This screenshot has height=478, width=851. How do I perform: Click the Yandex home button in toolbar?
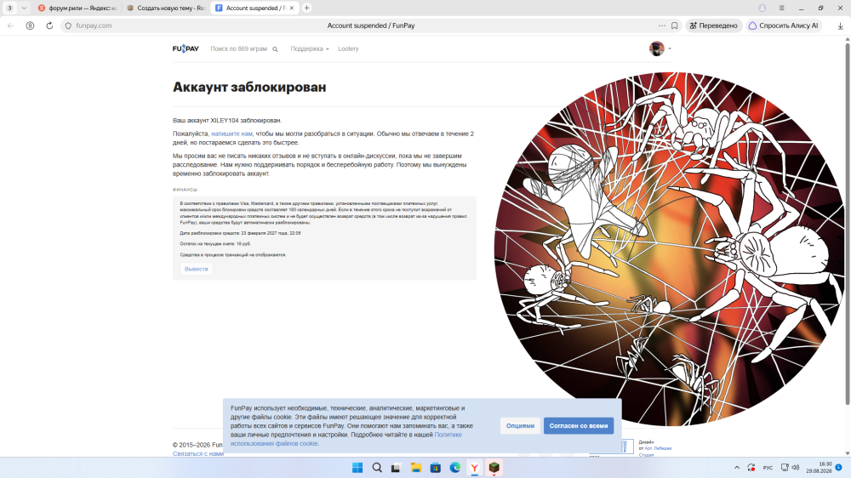point(31,26)
